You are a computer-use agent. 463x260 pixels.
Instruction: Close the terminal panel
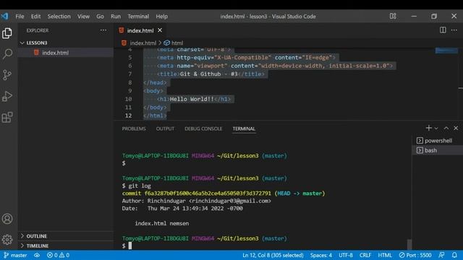point(456,129)
